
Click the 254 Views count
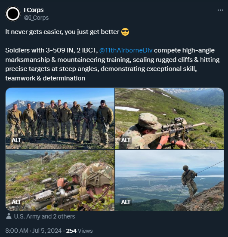[80, 231]
